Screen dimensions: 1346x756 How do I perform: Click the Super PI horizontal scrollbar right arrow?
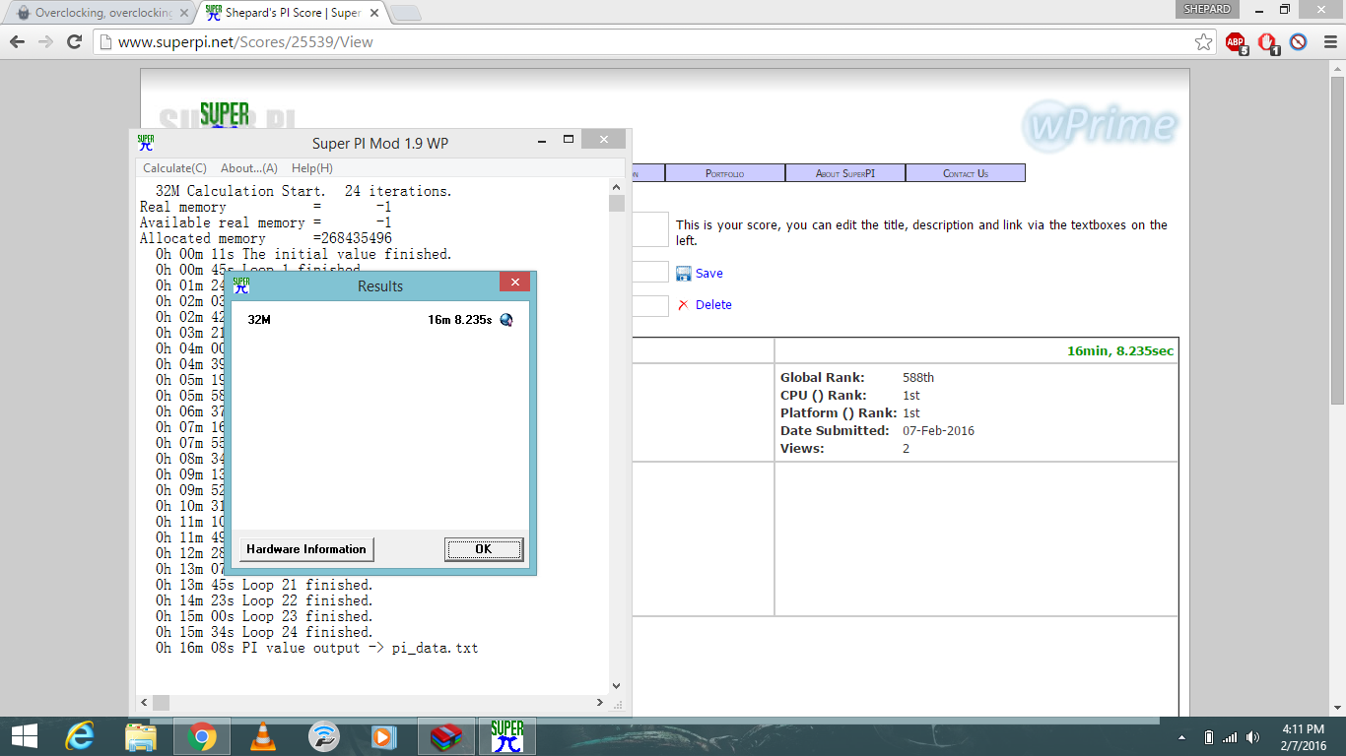pyautogui.click(x=601, y=703)
